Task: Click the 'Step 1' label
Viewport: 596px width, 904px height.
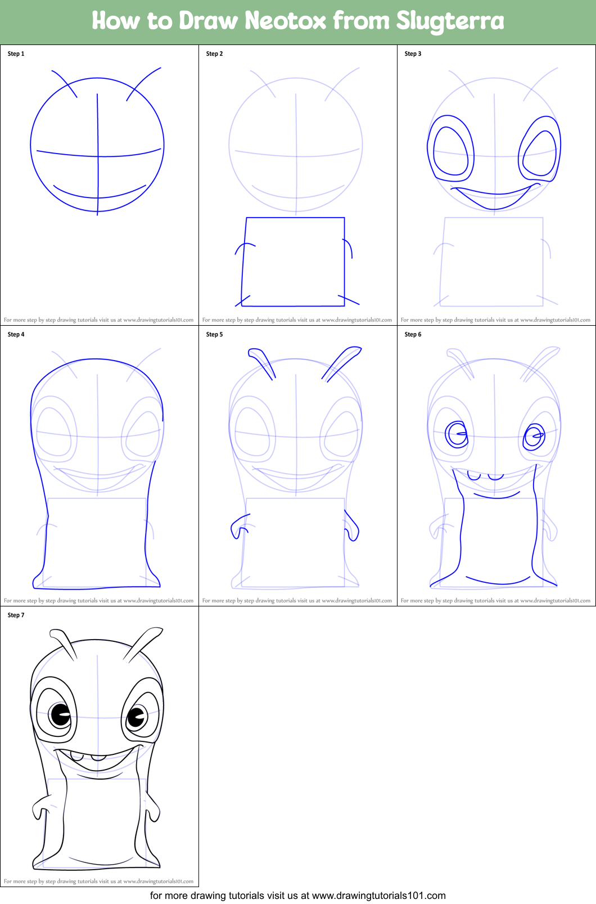Action: click(16, 54)
